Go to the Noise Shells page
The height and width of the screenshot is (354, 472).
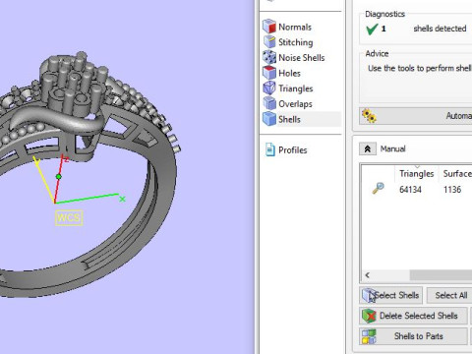pos(302,58)
